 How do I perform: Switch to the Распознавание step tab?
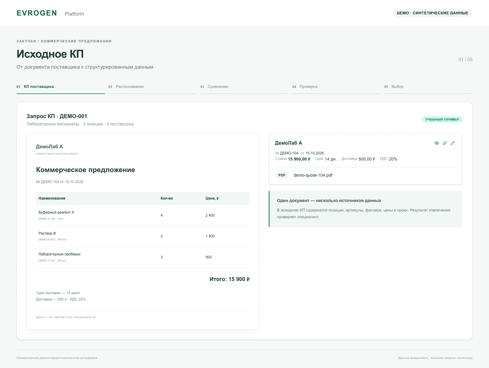(153, 87)
